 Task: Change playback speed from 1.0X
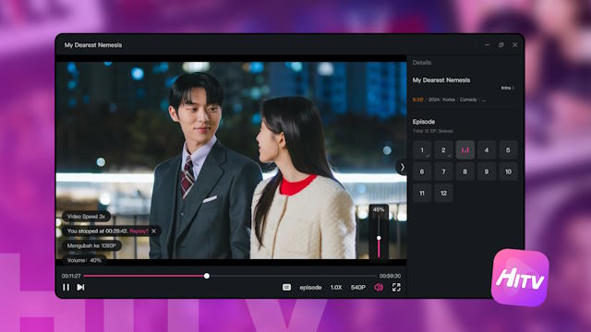336,287
